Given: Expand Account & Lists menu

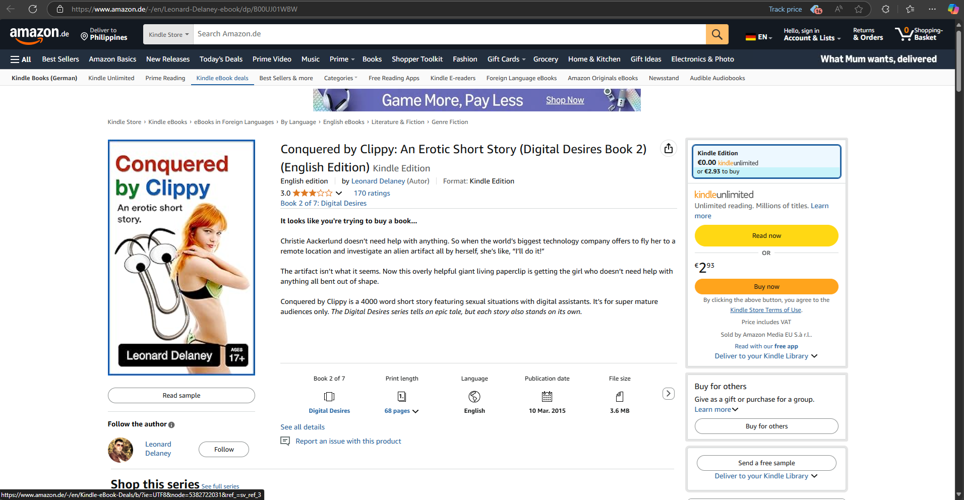Looking at the screenshot, I should click(812, 34).
